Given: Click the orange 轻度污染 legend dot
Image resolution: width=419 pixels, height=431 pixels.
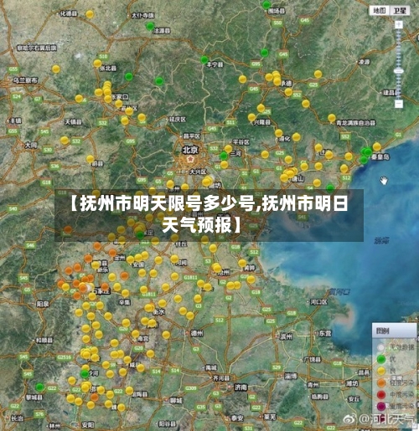Looking at the screenshot, I should pos(381,383).
